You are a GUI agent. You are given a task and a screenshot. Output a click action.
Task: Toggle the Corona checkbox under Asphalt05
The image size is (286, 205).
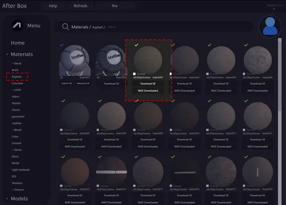[208, 74]
